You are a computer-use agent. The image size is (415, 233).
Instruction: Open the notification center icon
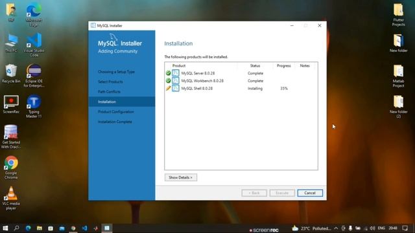405,228
